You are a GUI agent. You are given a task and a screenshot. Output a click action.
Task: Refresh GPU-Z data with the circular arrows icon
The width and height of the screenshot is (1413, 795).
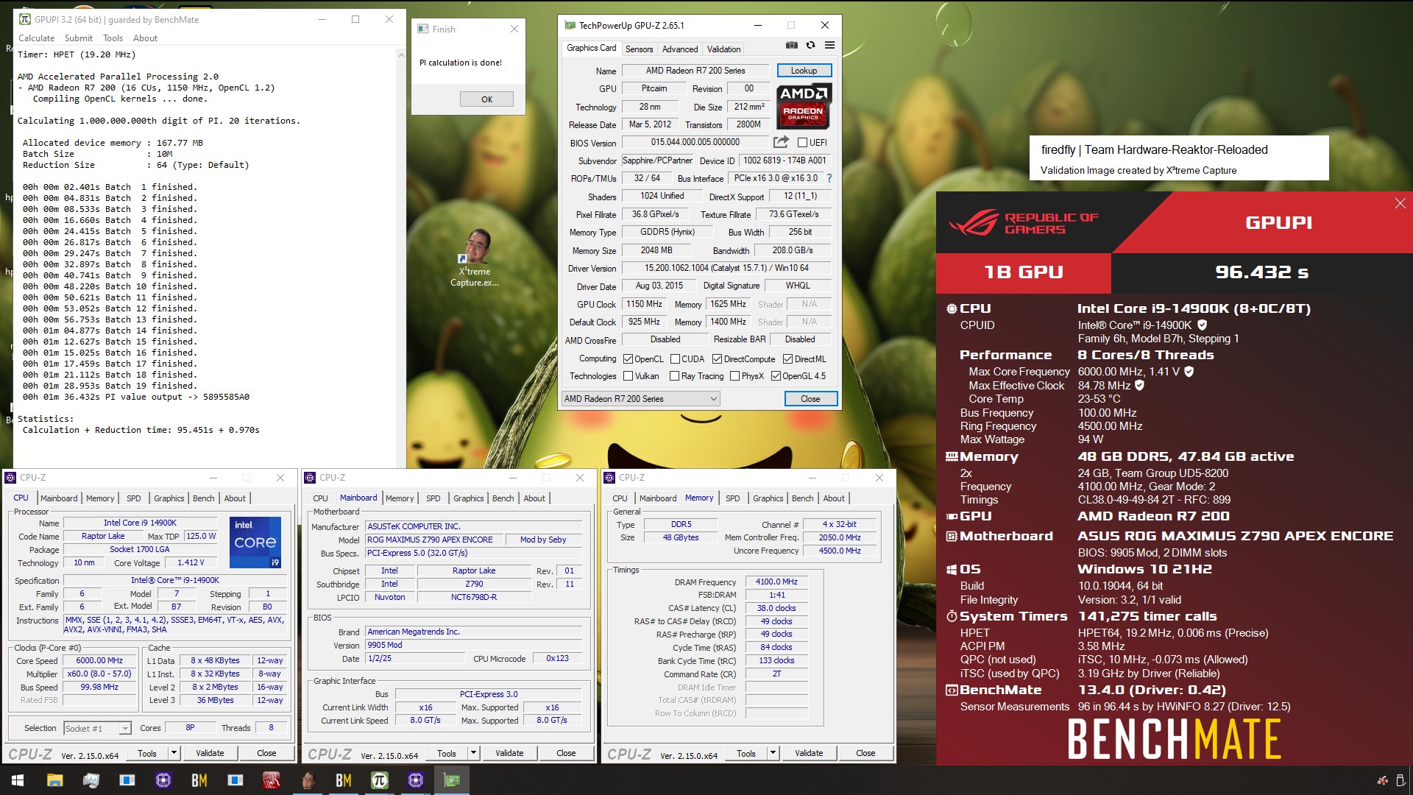(810, 45)
